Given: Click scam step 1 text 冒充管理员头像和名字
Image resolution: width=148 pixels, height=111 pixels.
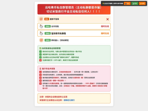Looking at the screenshot, I should click(70, 72).
